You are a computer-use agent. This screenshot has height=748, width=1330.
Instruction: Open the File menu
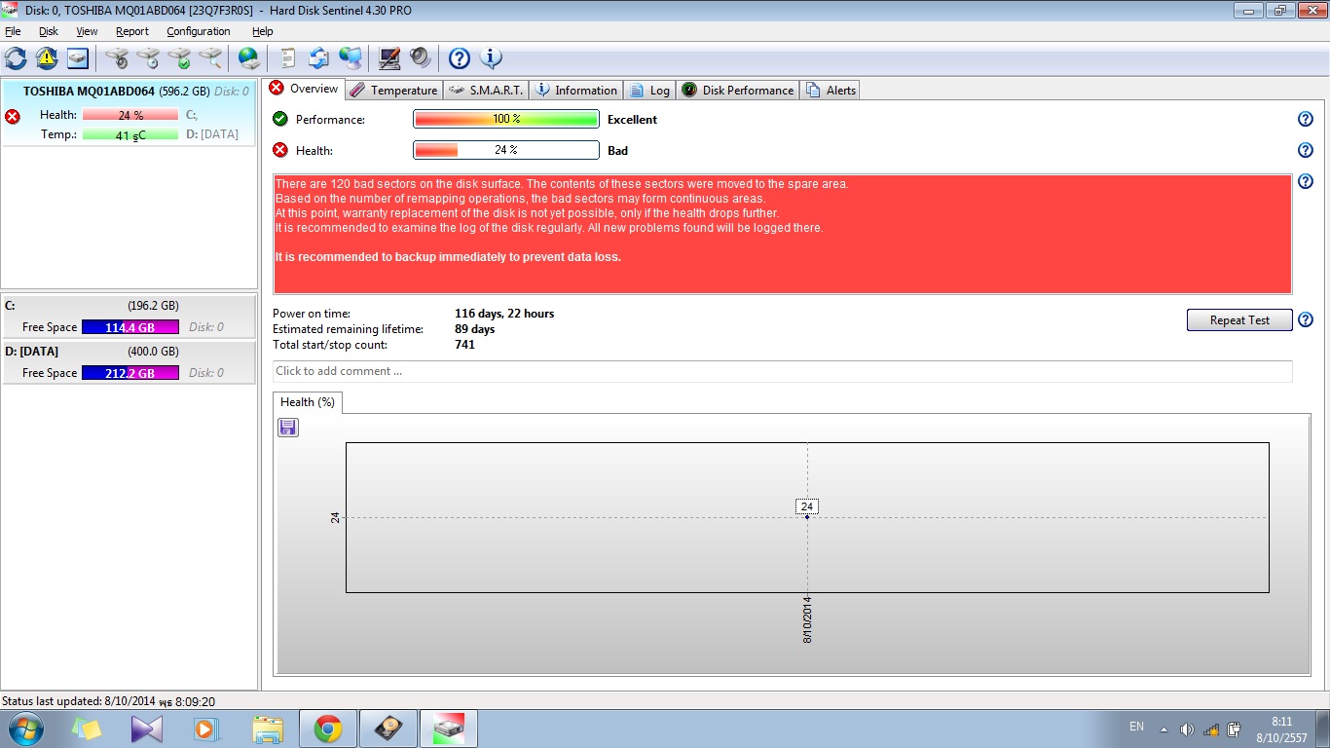[13, 31]
